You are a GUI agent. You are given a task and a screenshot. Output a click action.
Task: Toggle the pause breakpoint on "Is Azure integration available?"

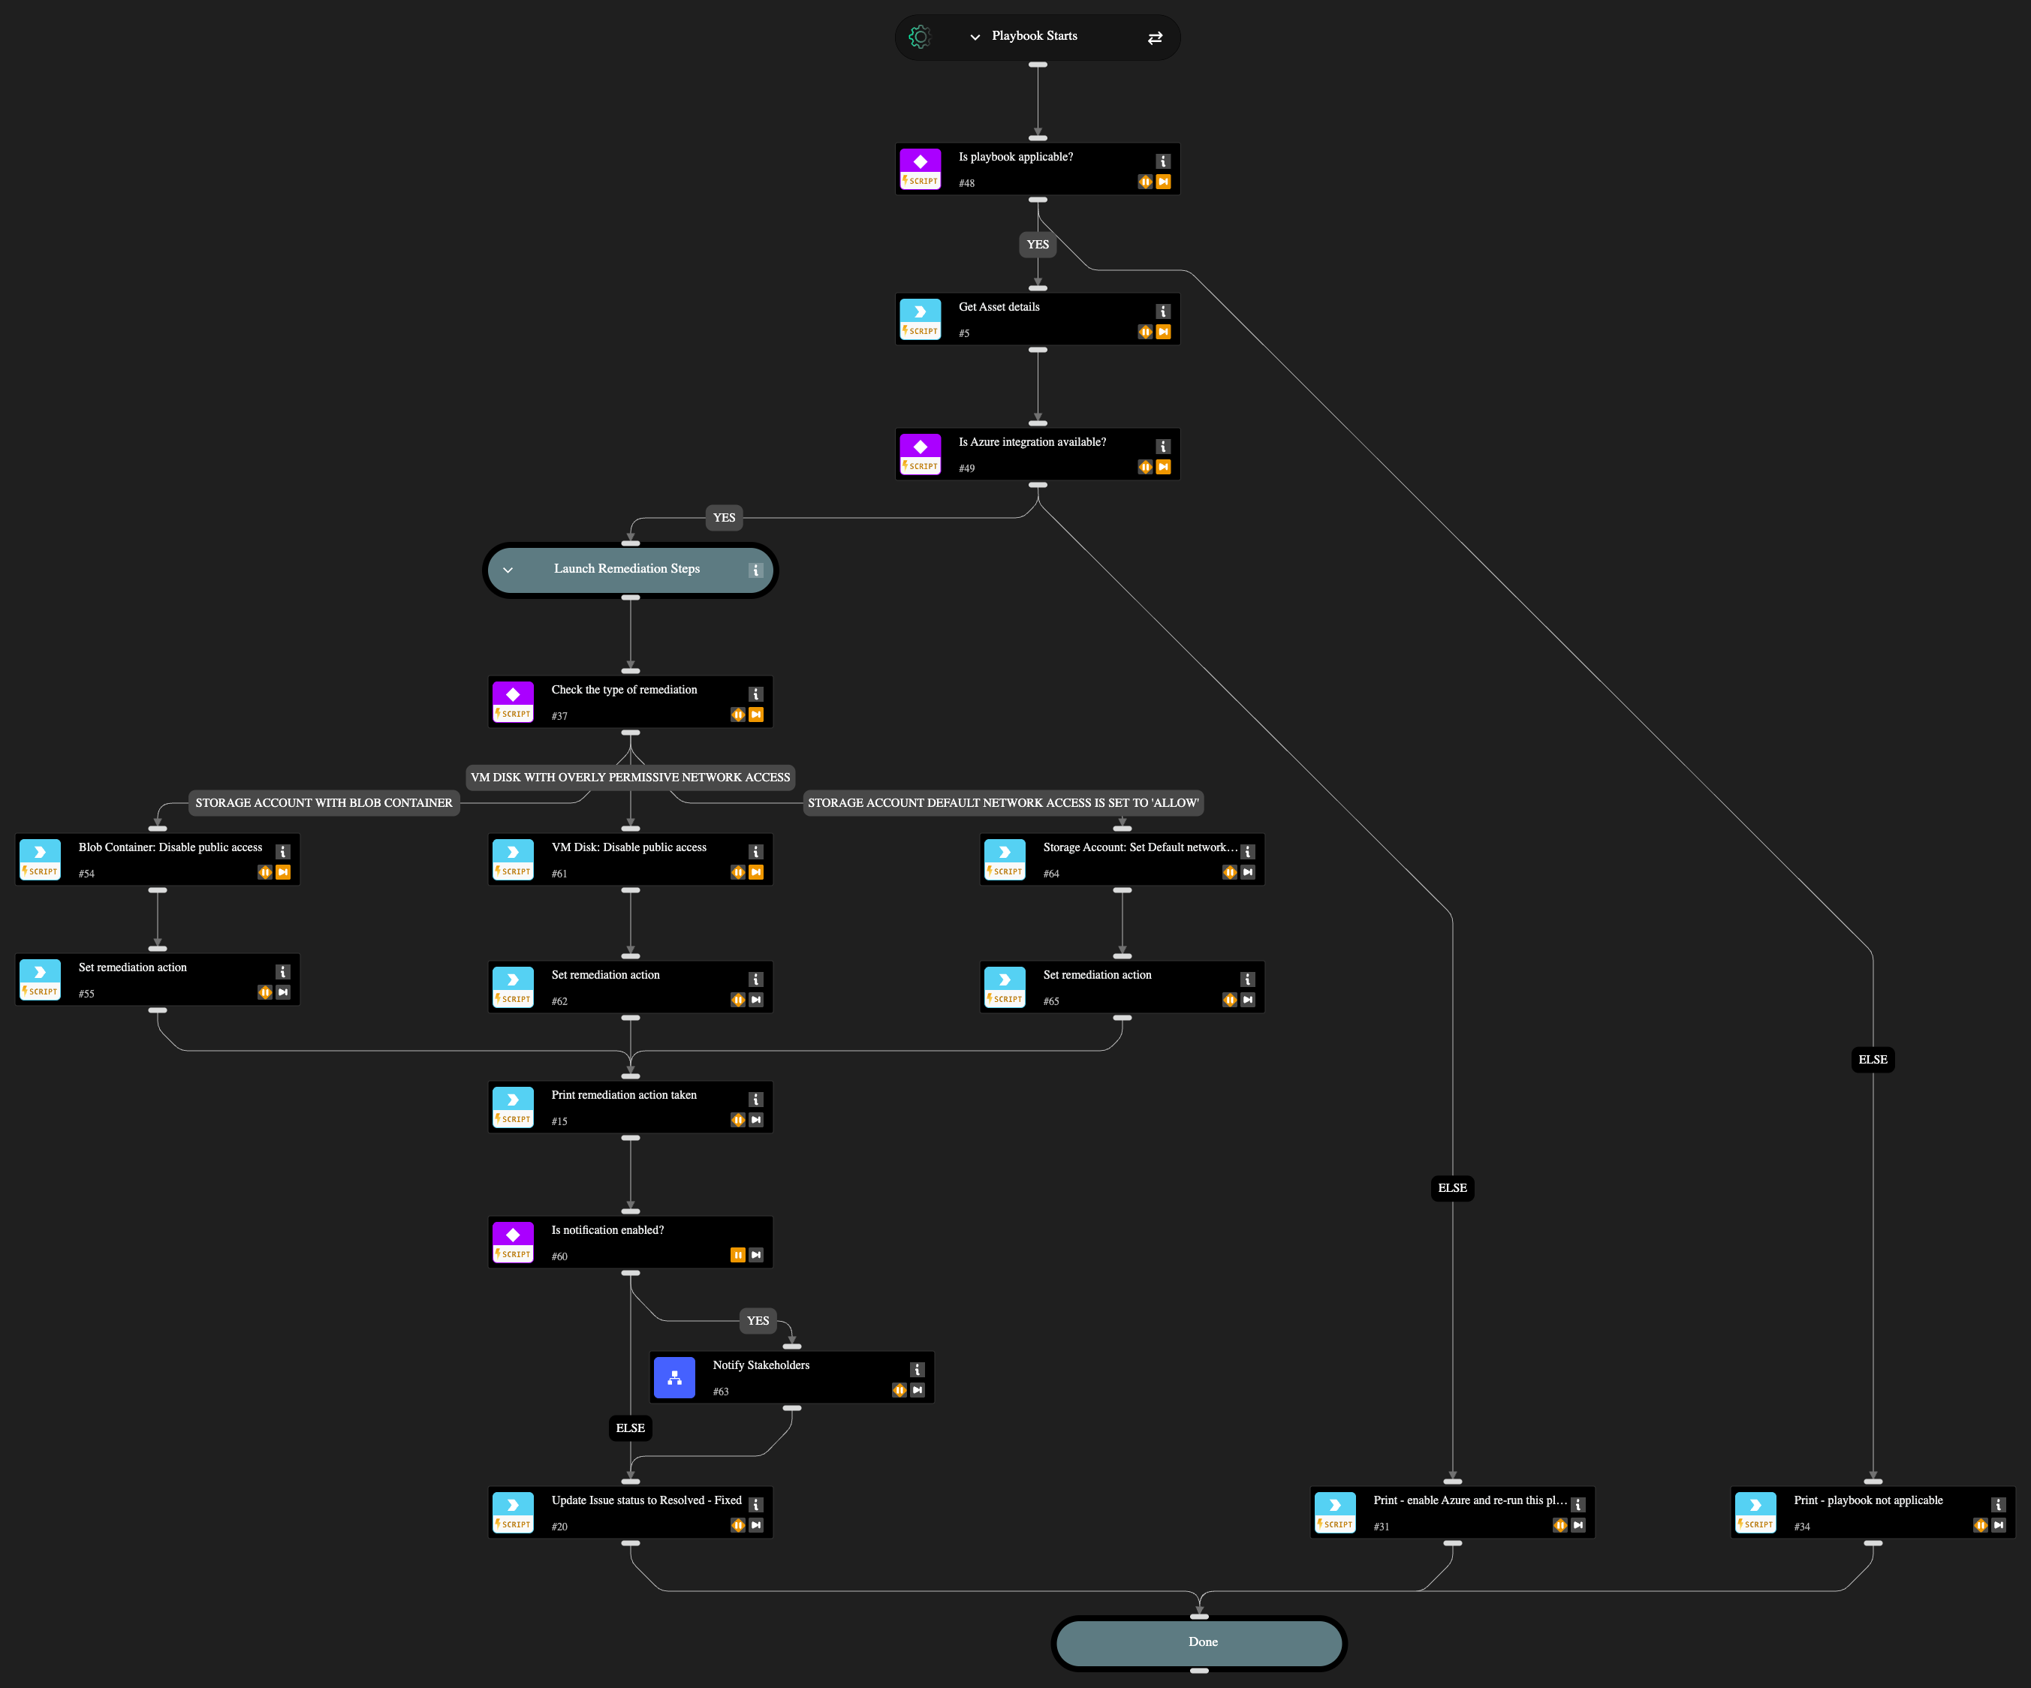tap(1145, 467)
